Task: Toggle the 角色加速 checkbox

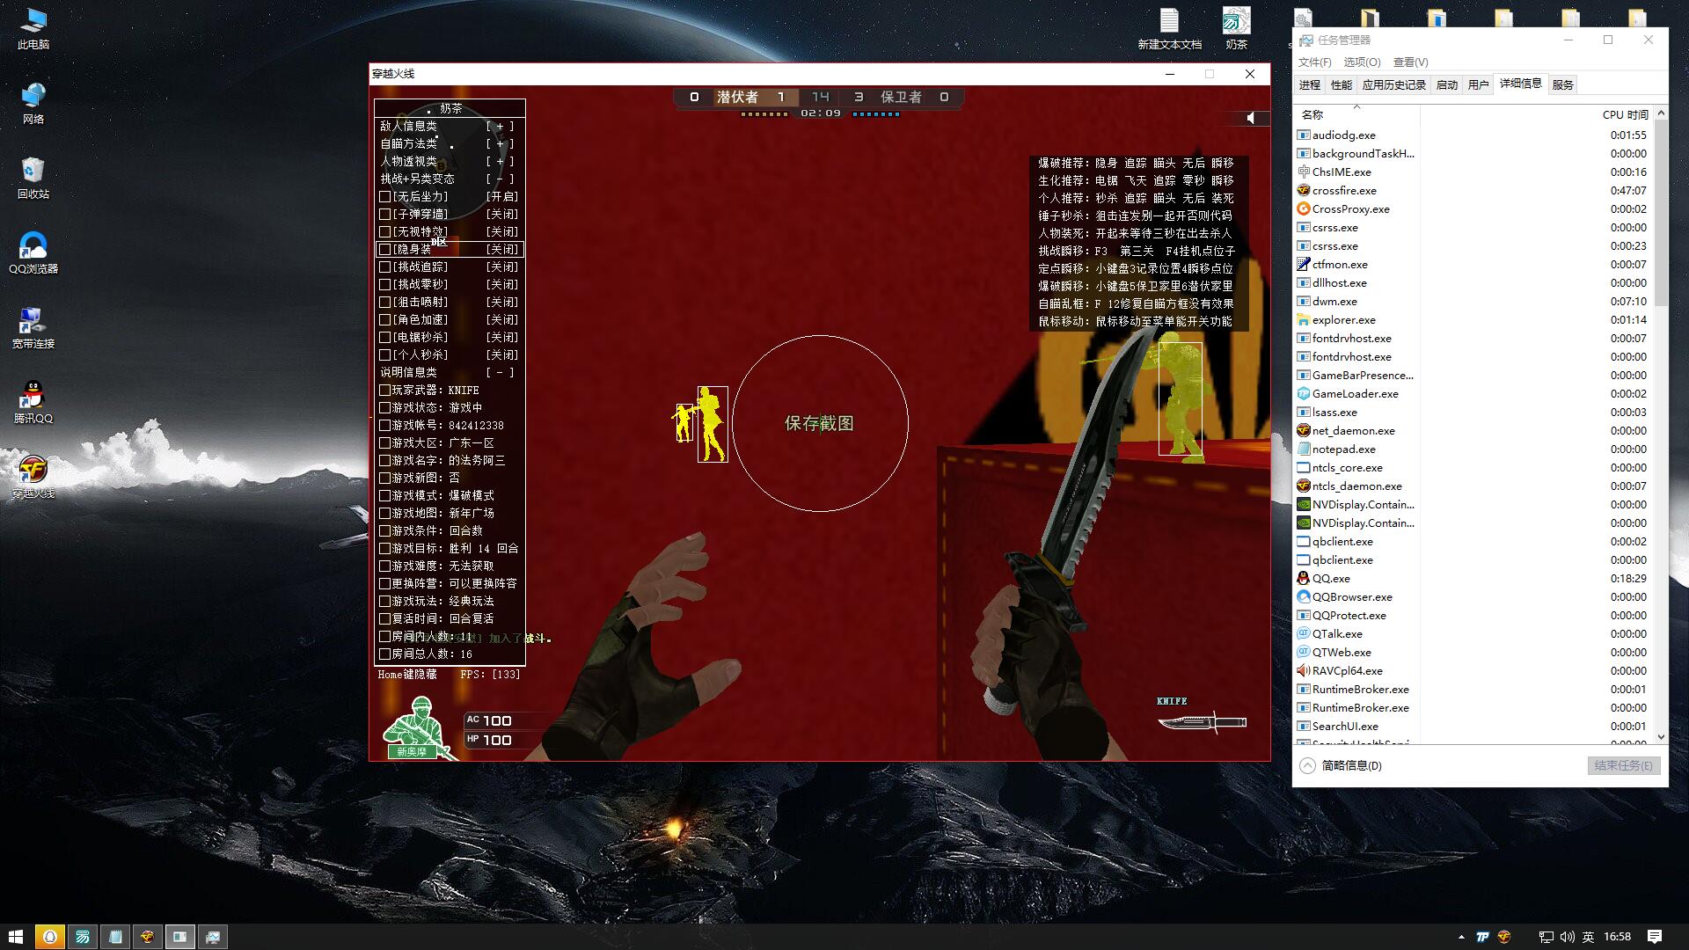Action: [x=384, y=319]
